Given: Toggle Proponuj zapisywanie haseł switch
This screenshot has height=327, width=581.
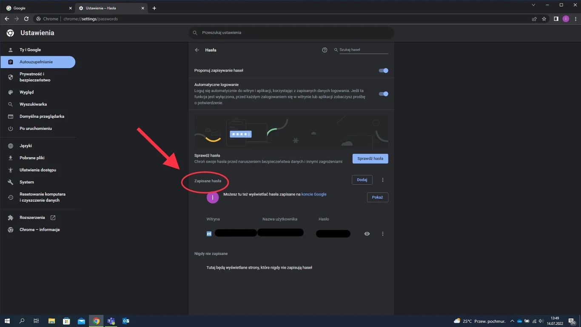Looking at the screenshot, I should point(383,71).
